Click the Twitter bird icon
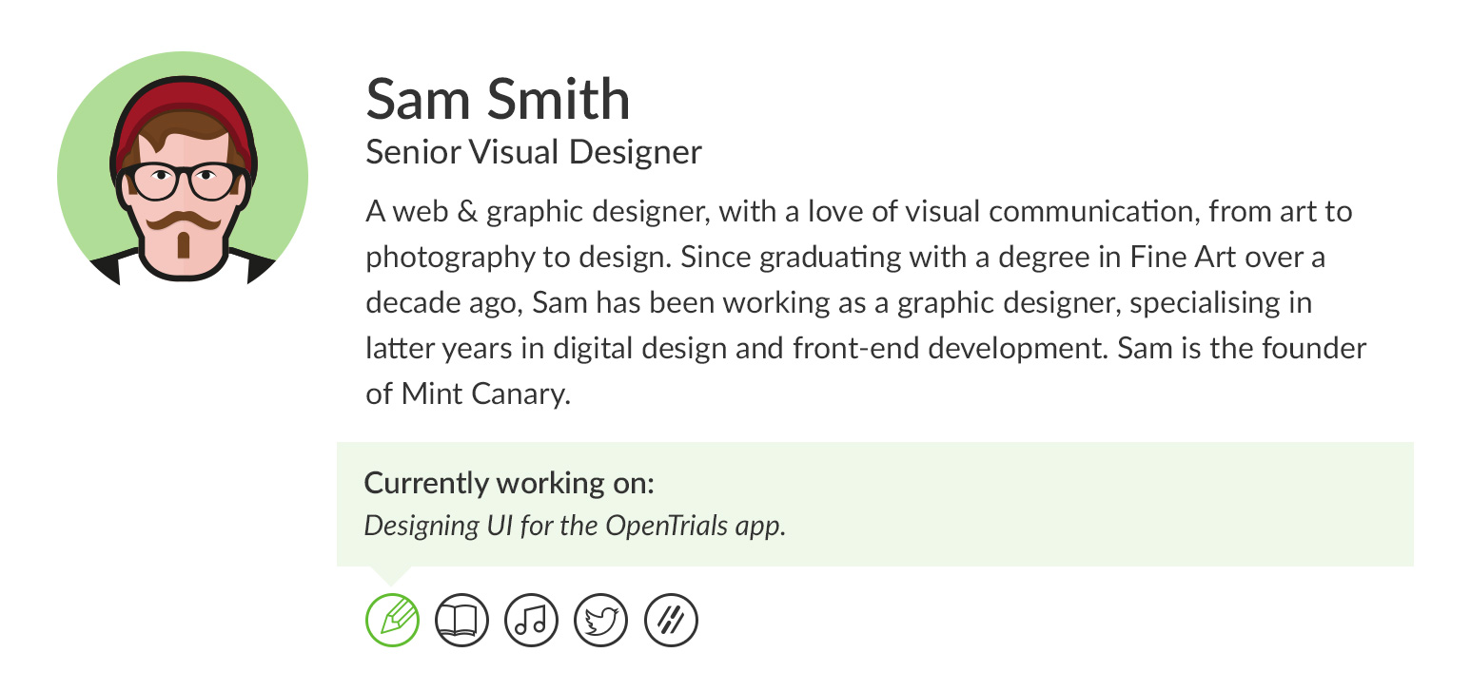The width and height of the screenshot is (1471, 691). (601, 620)
